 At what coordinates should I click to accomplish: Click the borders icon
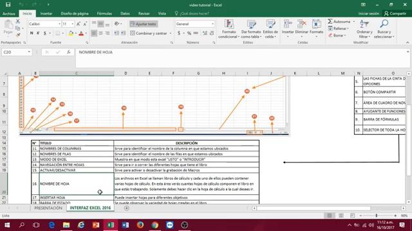click(x=57, y=33)
